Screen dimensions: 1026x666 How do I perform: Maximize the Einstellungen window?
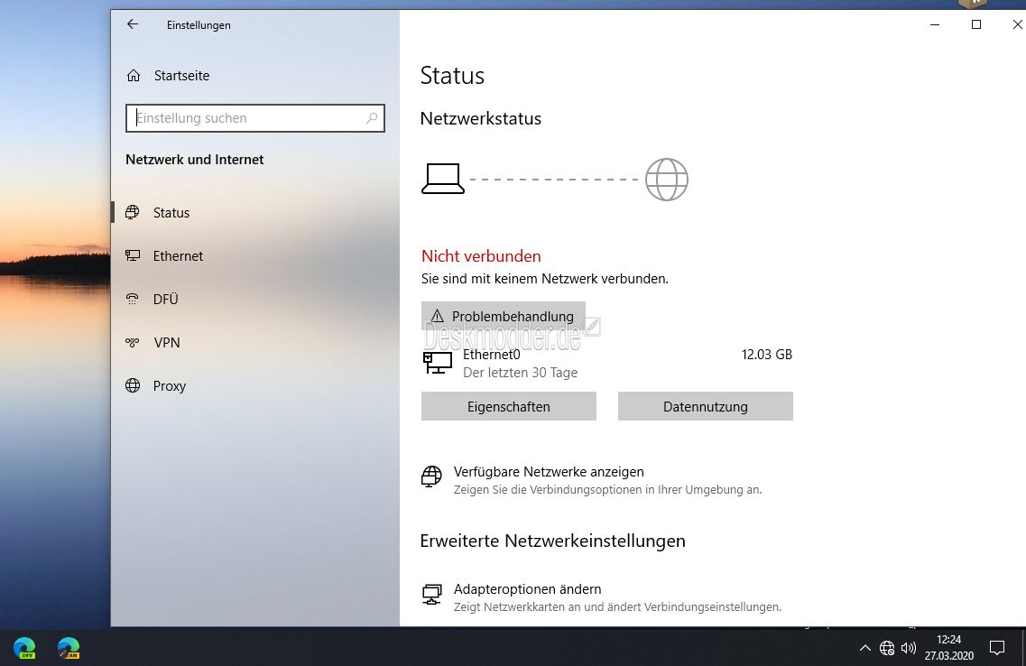tap(976, 24)
